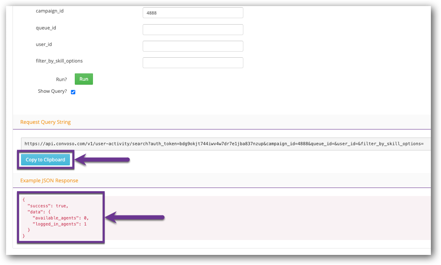Click the "logged_in_agents": 1 line
This screenshot has width=441, height=265.
tap(59, 224)
